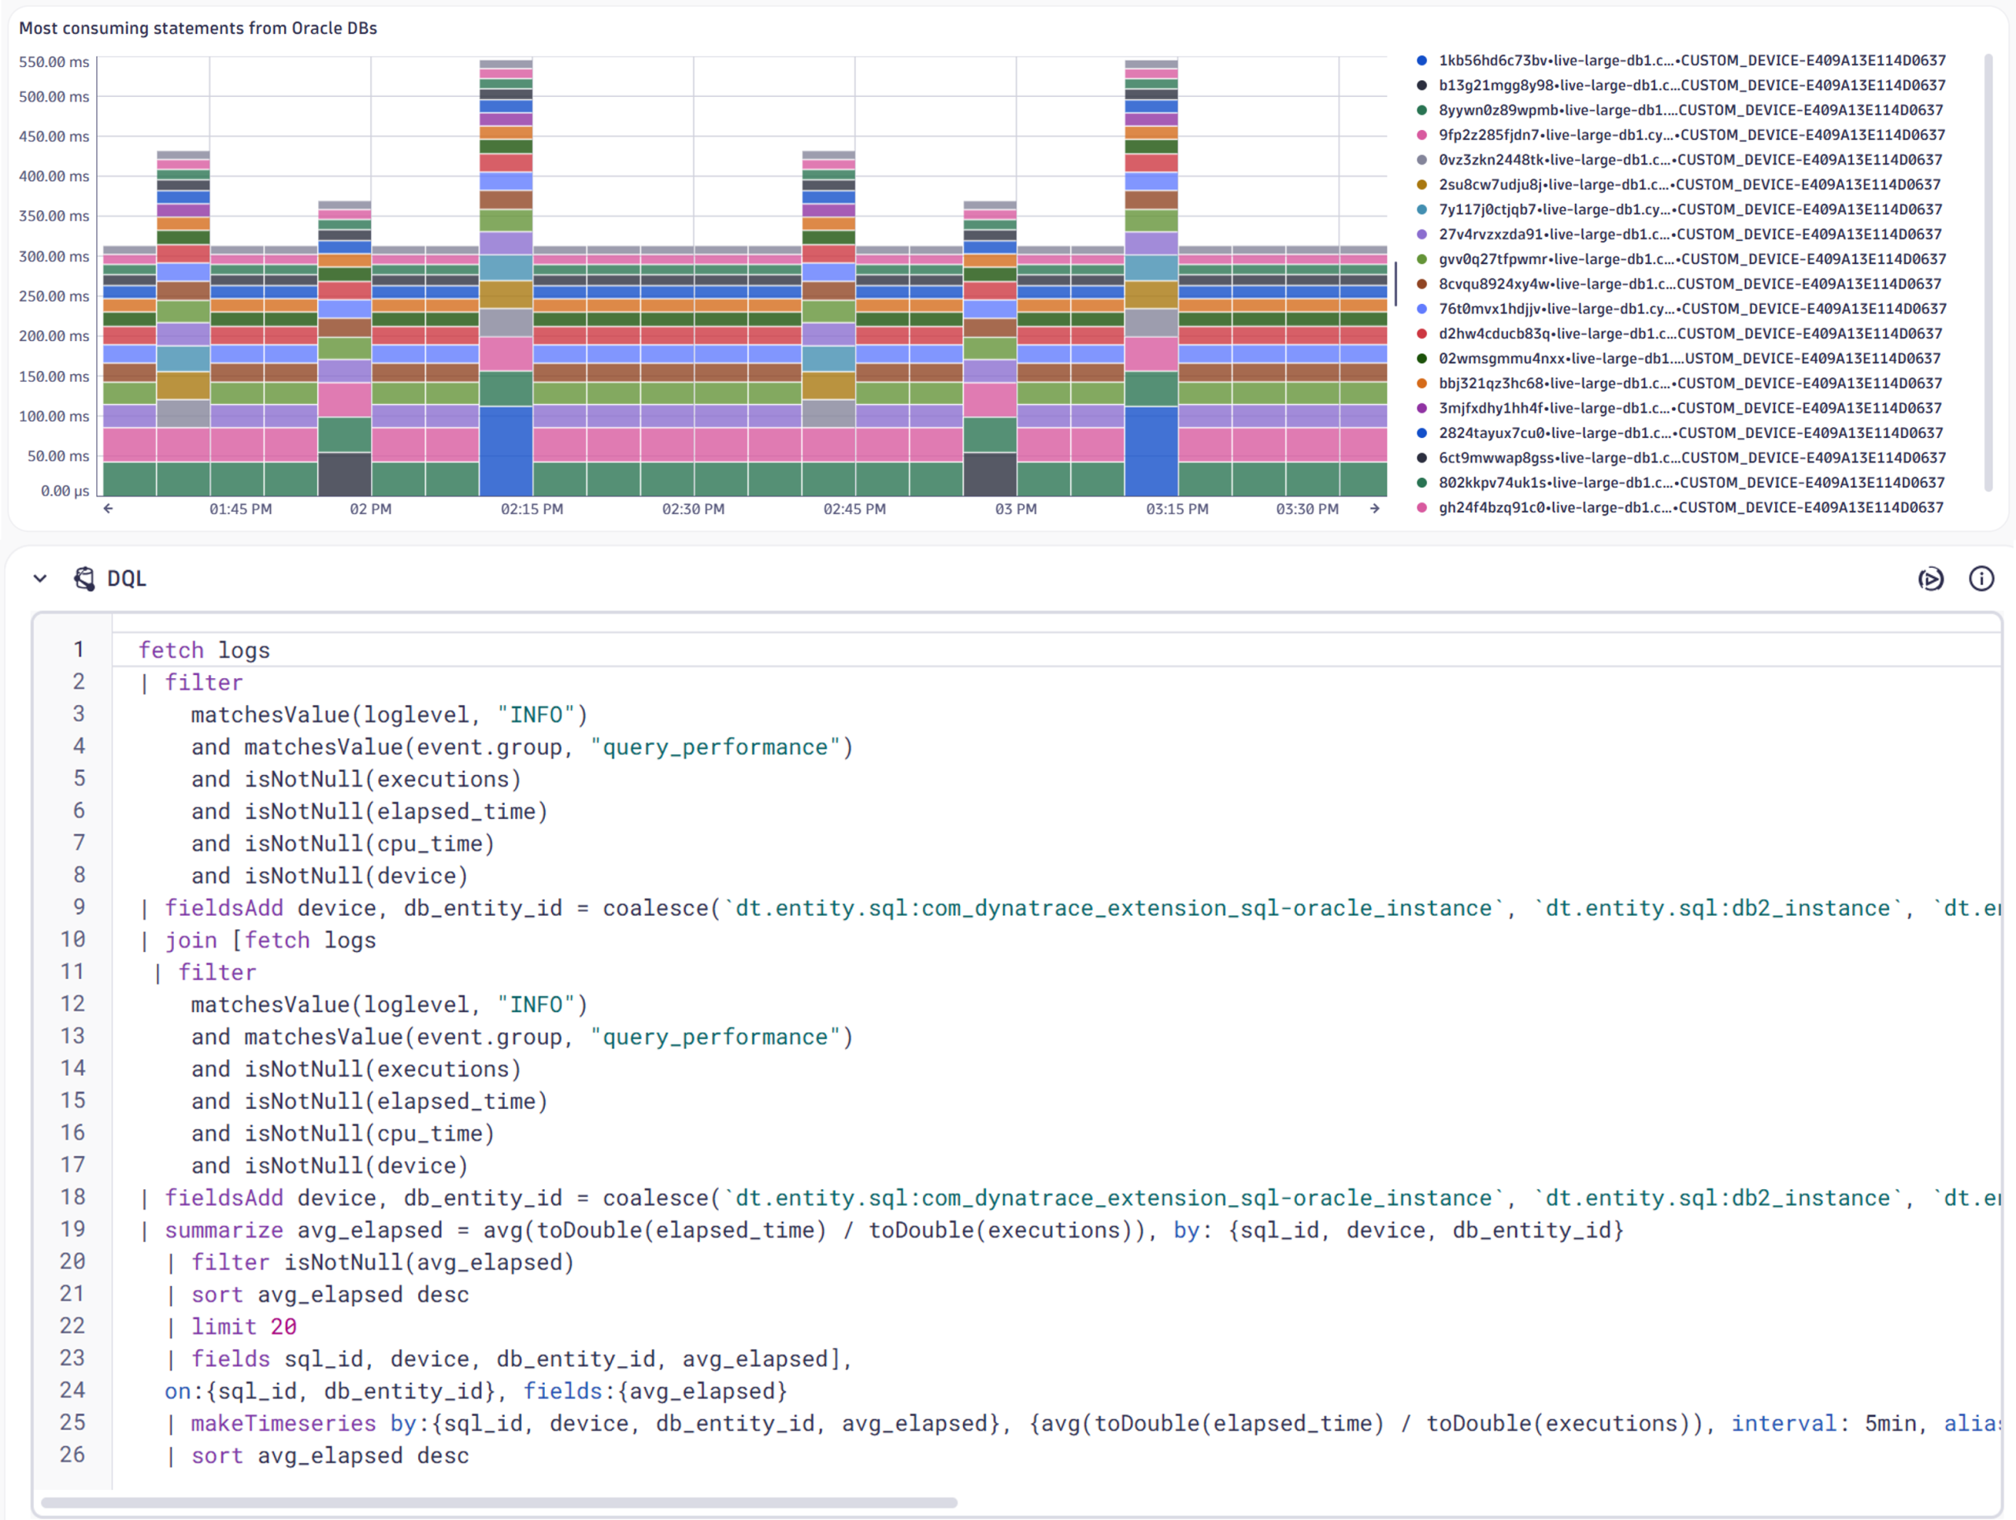The width and height of the screenshot is (2016, 1520).
Task: Run the DQL query
Action: pyautogui.click(x=1931, y=579)
